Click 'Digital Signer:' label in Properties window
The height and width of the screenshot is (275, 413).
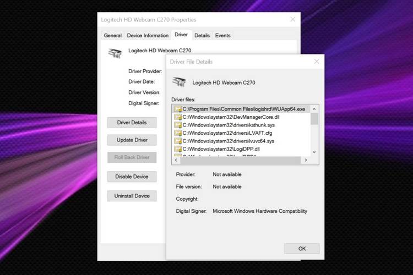144,103
